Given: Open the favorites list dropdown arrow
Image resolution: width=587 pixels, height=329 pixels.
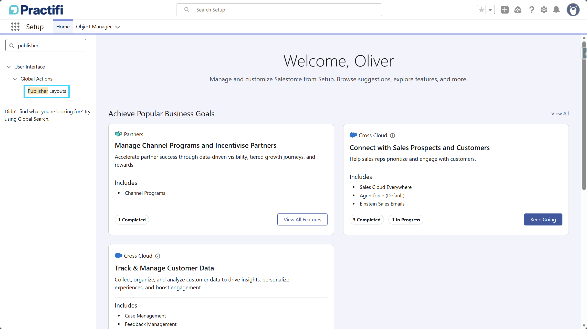Looking at the screenshot, I should (x=490, y=10).
